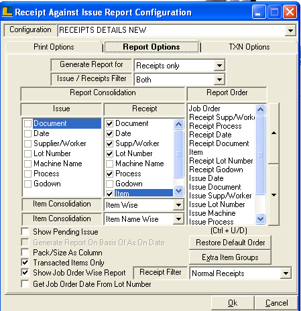This screenshot has width=301, height=311.
Task: Uncheck the Receipt Document checkbox
Action: pyautogui.click(x=109, y=123)
